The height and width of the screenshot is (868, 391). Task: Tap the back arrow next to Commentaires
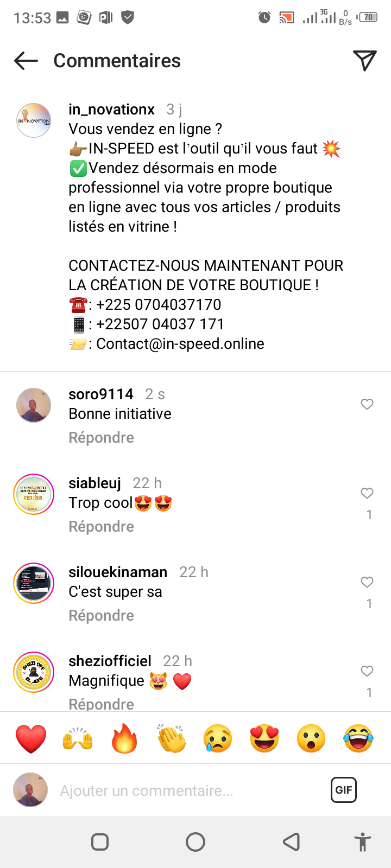[26, 61]
